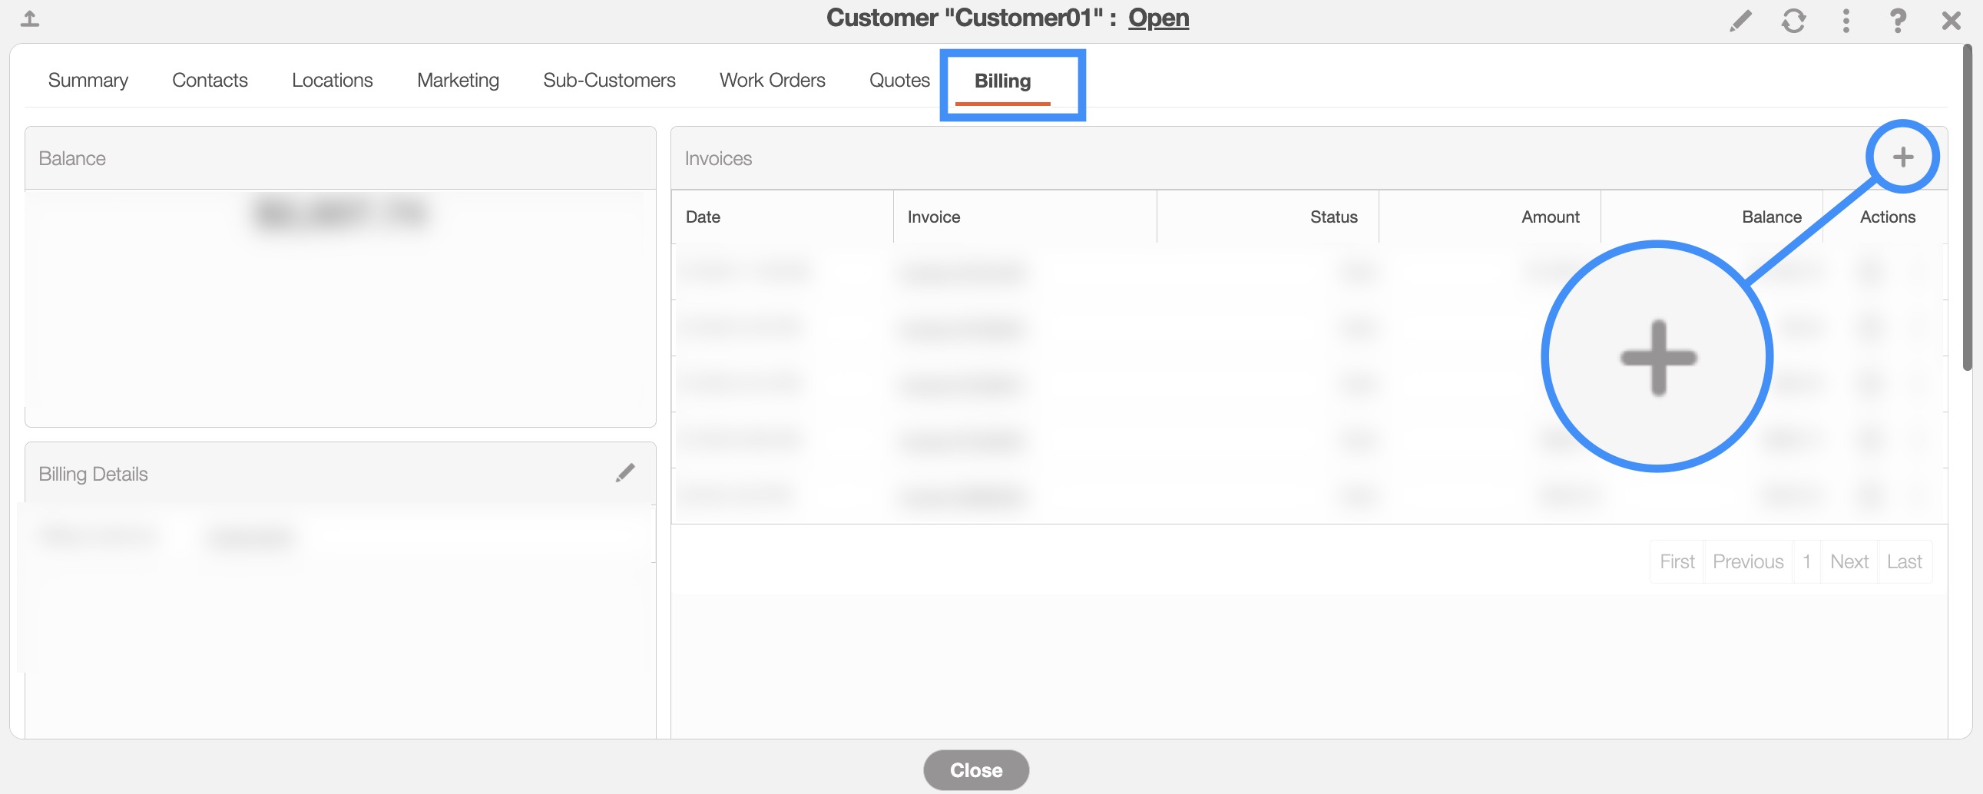
Task: Add a new invoice with the plus icon
Action: (1902, 157)
